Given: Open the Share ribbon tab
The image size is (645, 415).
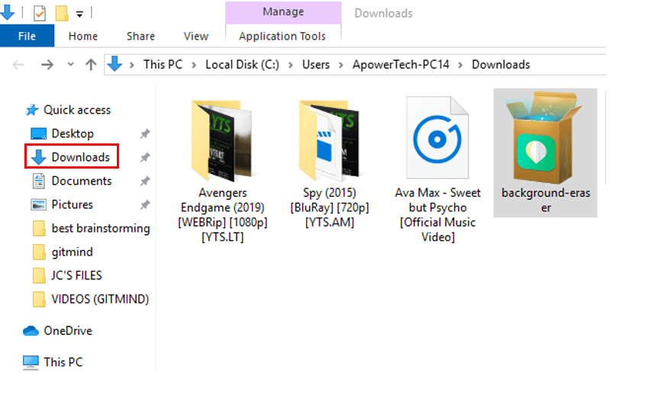Looking at the screenshot, I should pyautogui.click(x=140, y=36).
